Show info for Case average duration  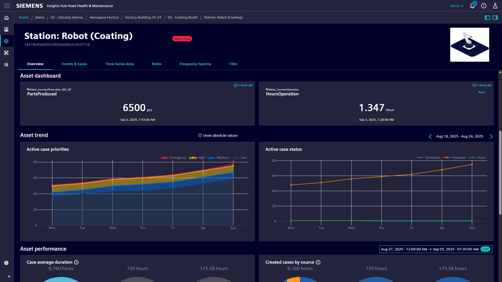(76, 262)
